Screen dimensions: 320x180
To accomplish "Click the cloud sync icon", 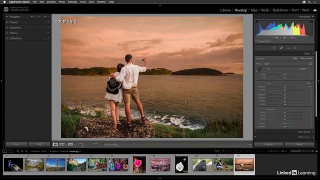I will tap(315, 10).
